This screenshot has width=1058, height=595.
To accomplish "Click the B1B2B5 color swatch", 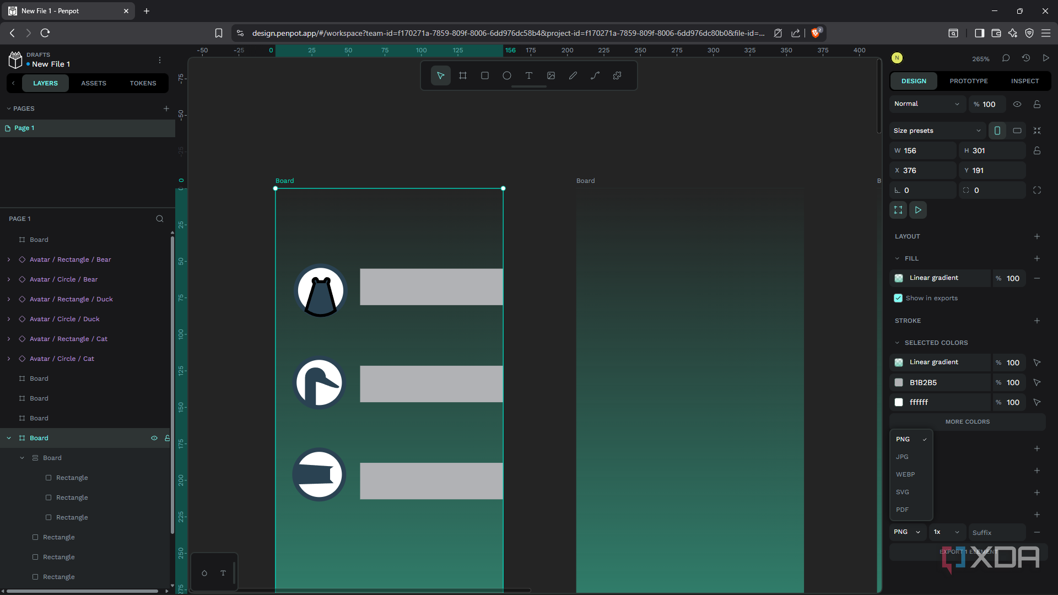I will click(x=899, y=382).
